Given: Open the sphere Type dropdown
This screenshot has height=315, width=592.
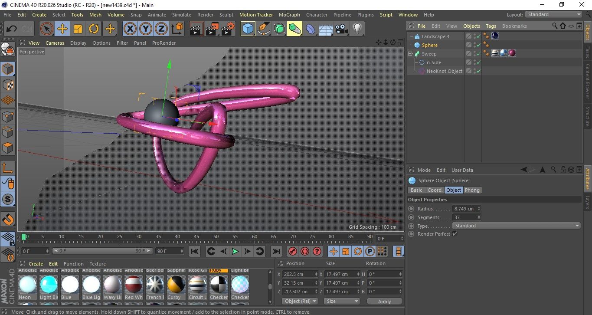Looking at the screenshot, I should click(516, 226).
